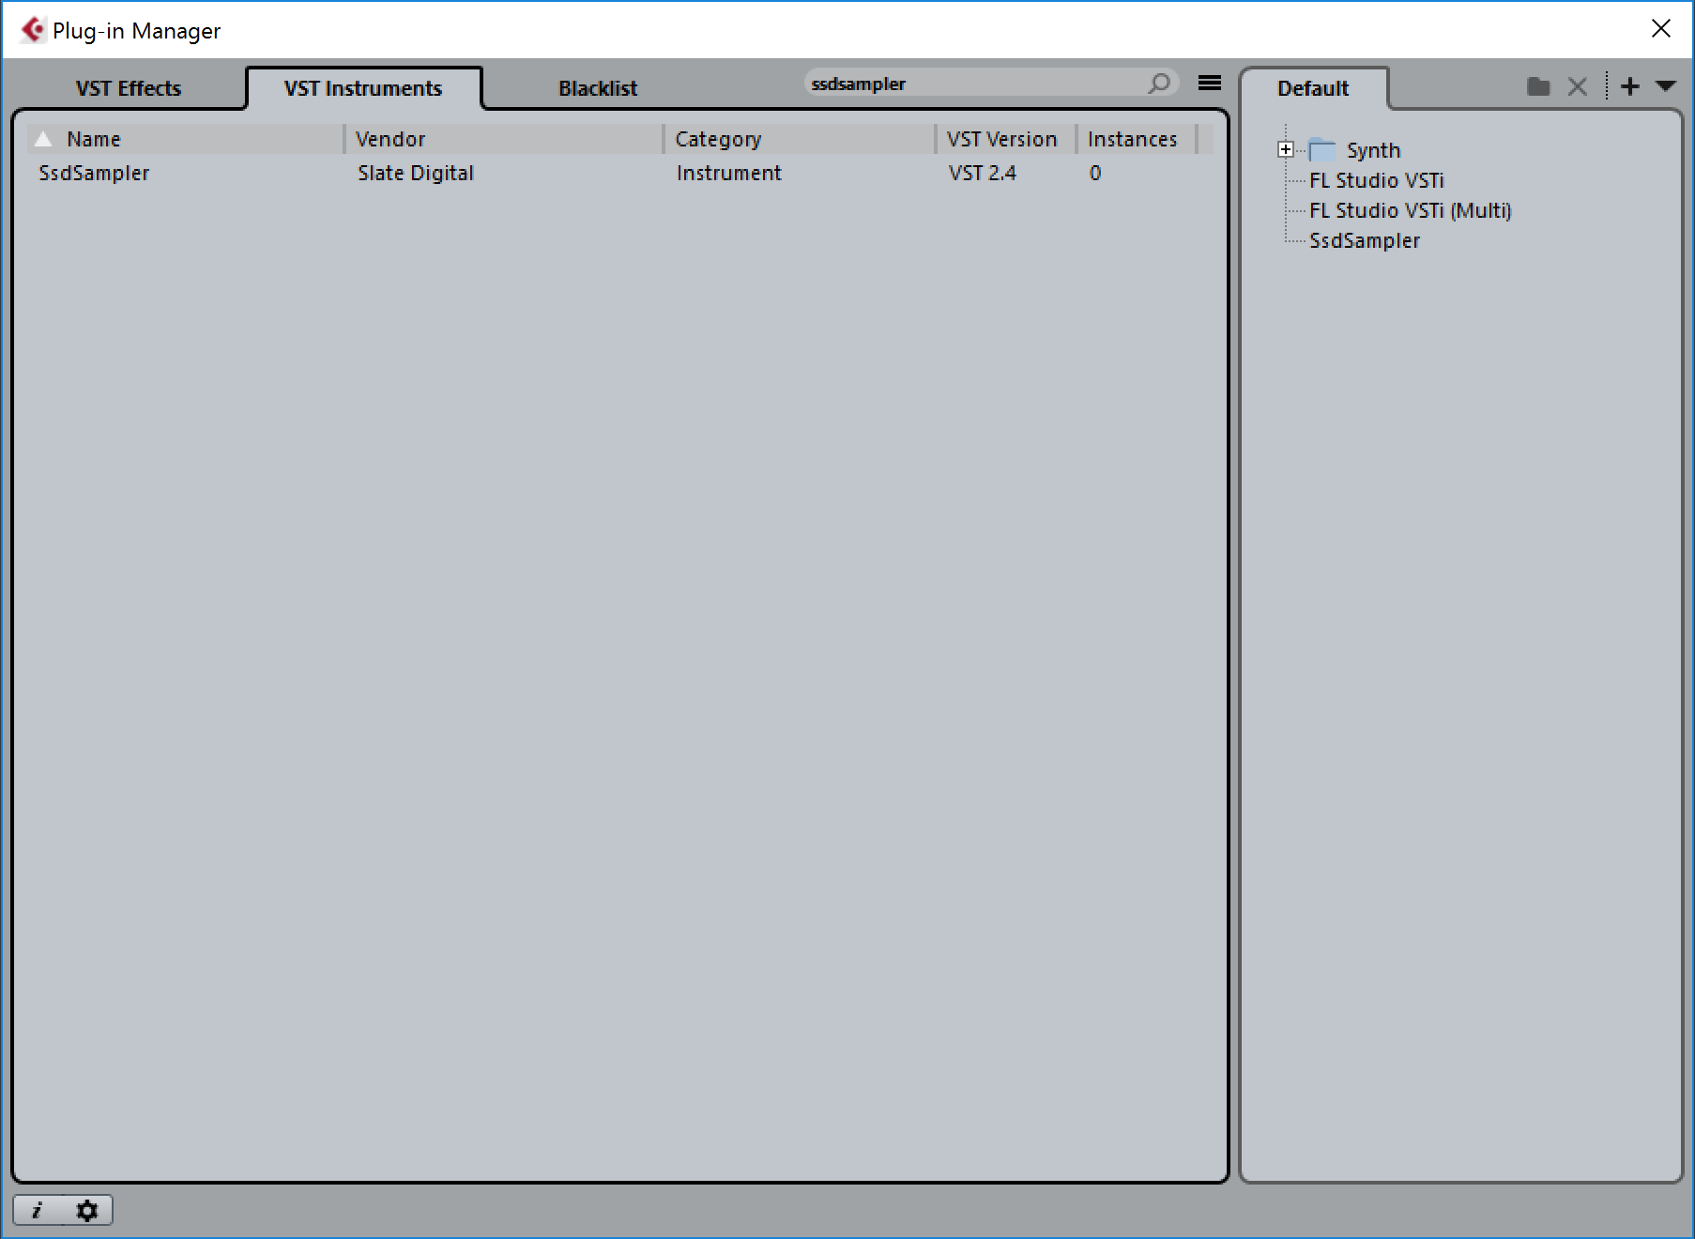
Task: Sort by the Instances column header
Action: pyautogui.click(x=1136, y=139)
